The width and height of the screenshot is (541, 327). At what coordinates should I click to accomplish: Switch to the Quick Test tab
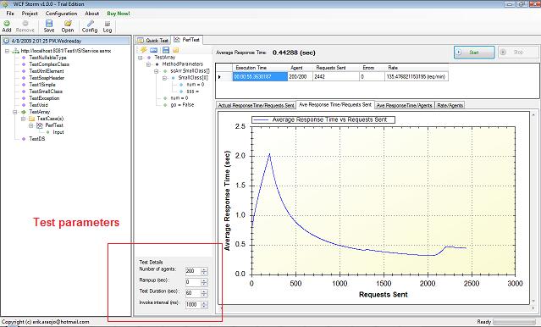click(x=153, y=41)
